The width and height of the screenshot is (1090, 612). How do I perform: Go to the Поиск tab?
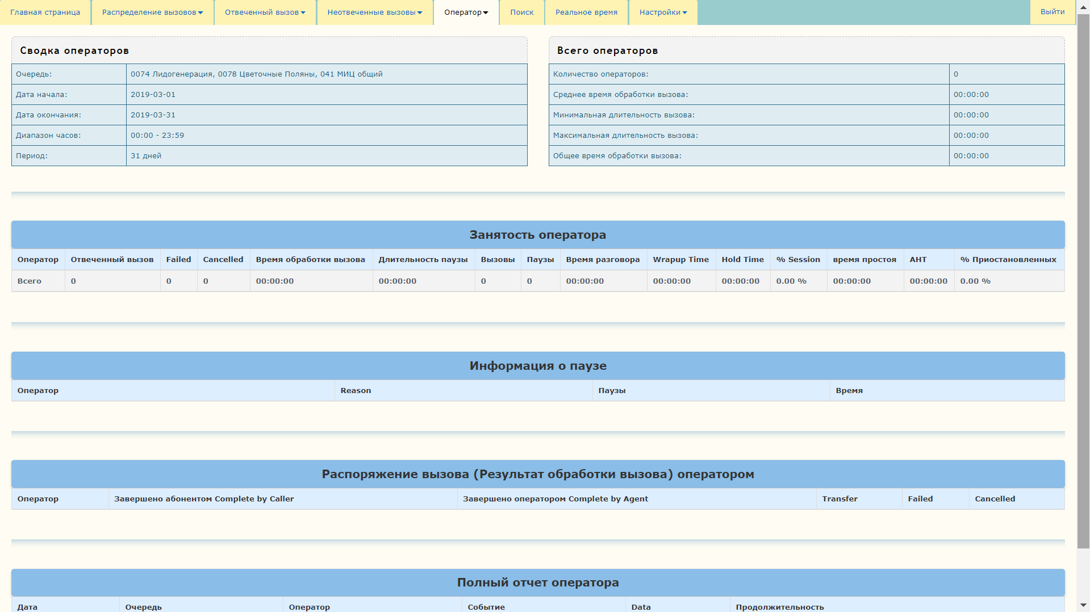[x=521, y=12]
